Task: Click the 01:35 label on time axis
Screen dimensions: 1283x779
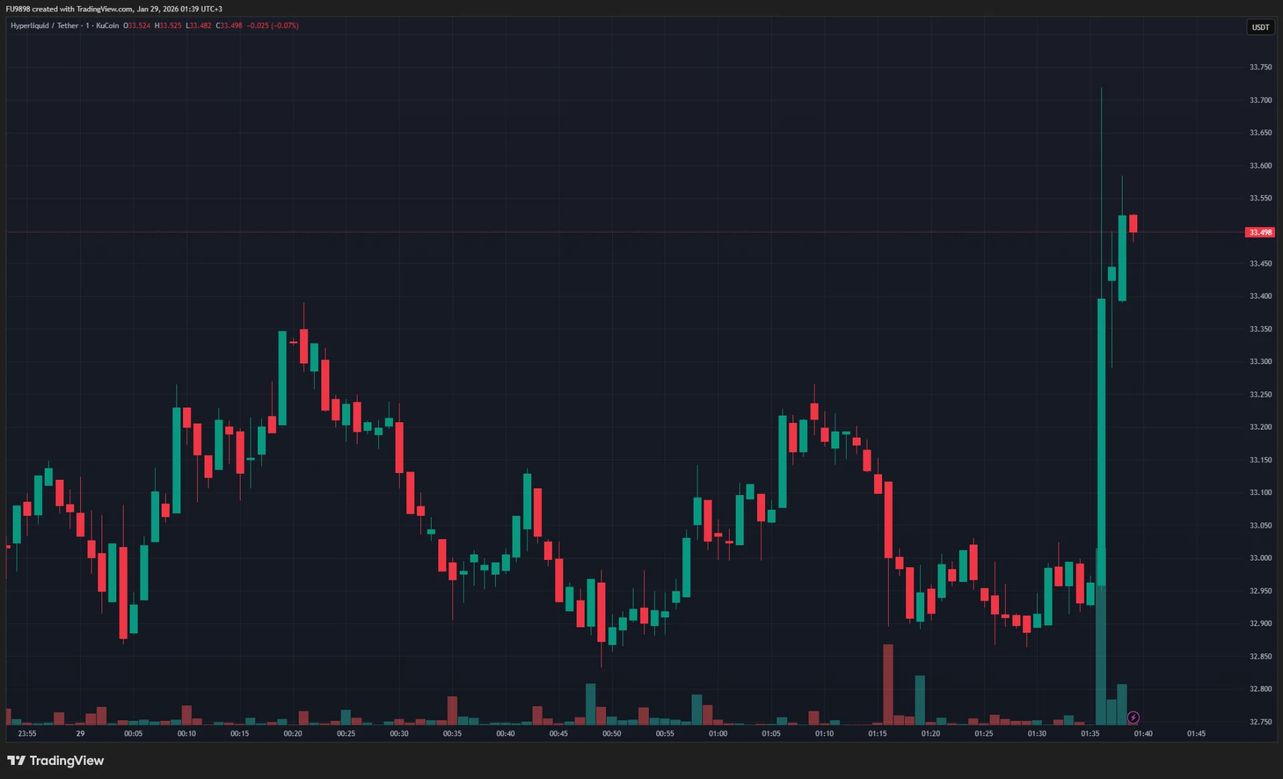Action: pyautogui.click(x=1089, y=734)
